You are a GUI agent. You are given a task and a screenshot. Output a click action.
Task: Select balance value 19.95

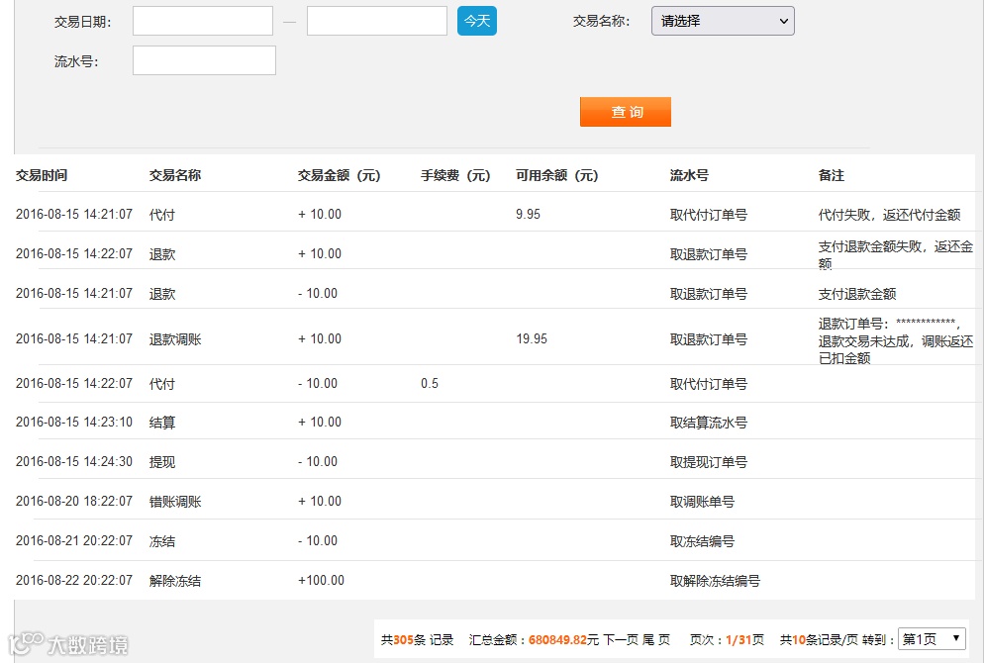click(532, 339)
